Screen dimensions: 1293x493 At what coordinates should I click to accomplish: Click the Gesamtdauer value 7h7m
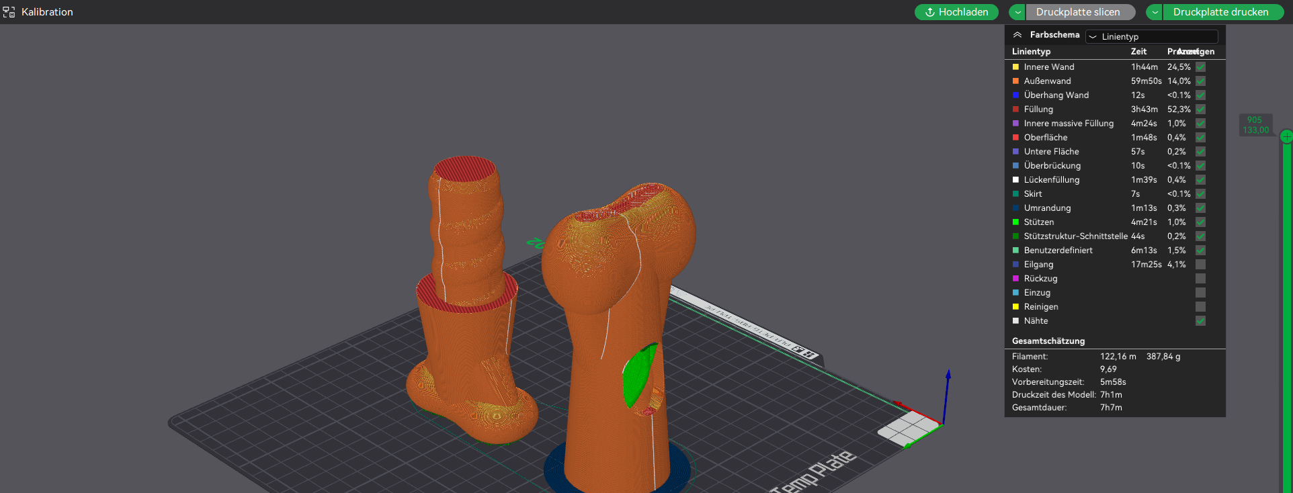[1111, 408]
